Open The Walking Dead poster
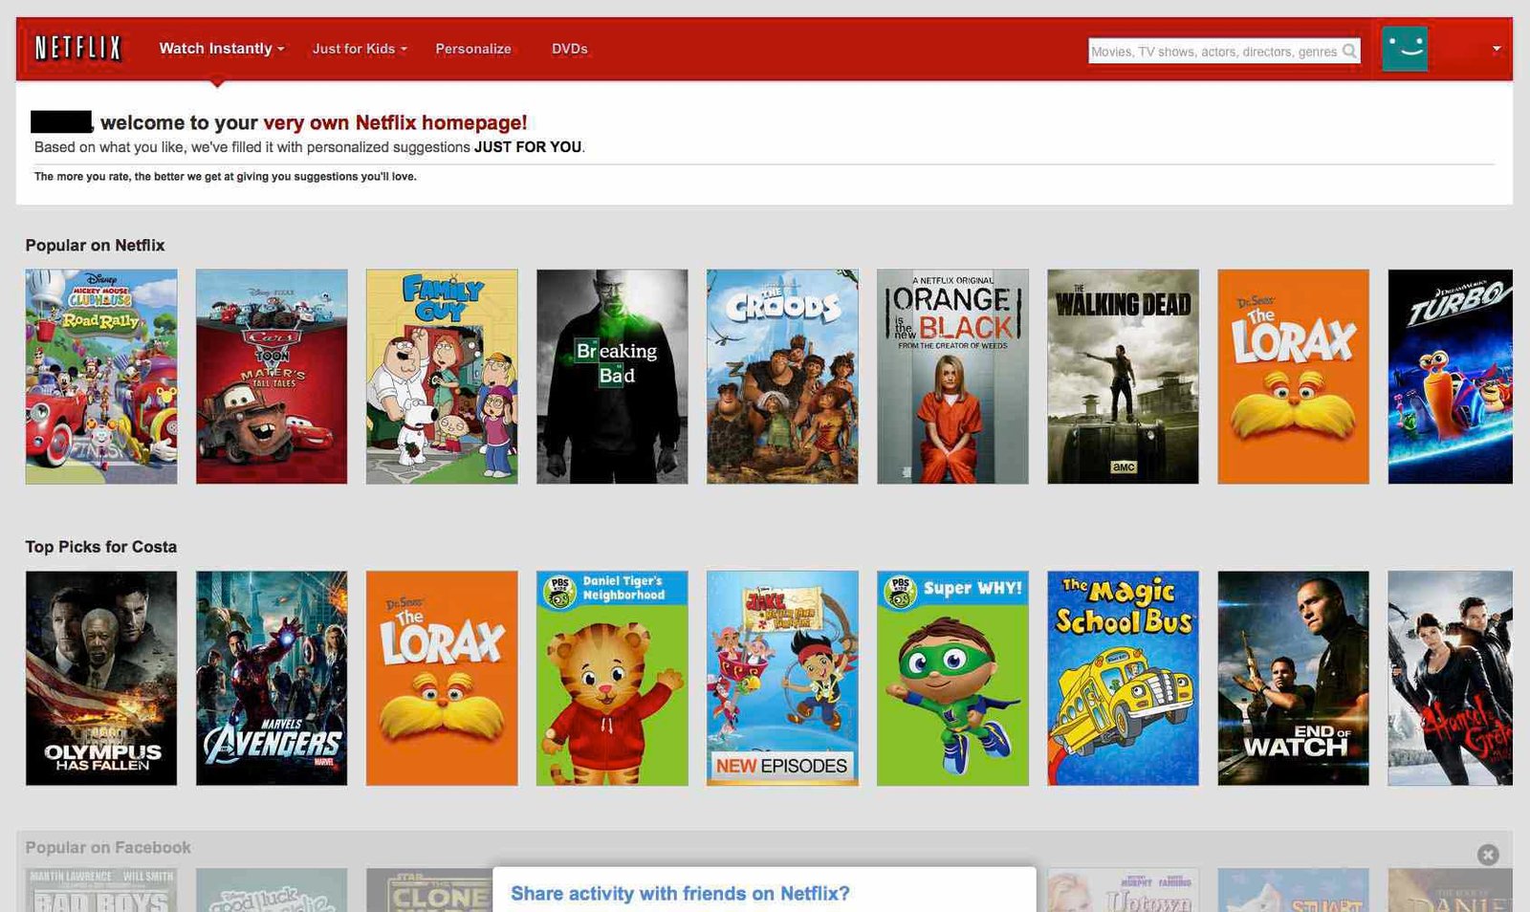Image resolution: width=1530 pixels, height=912 pixels. [1123, 377]
